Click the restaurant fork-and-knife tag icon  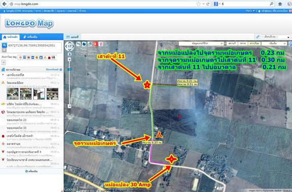coord(54,58)
